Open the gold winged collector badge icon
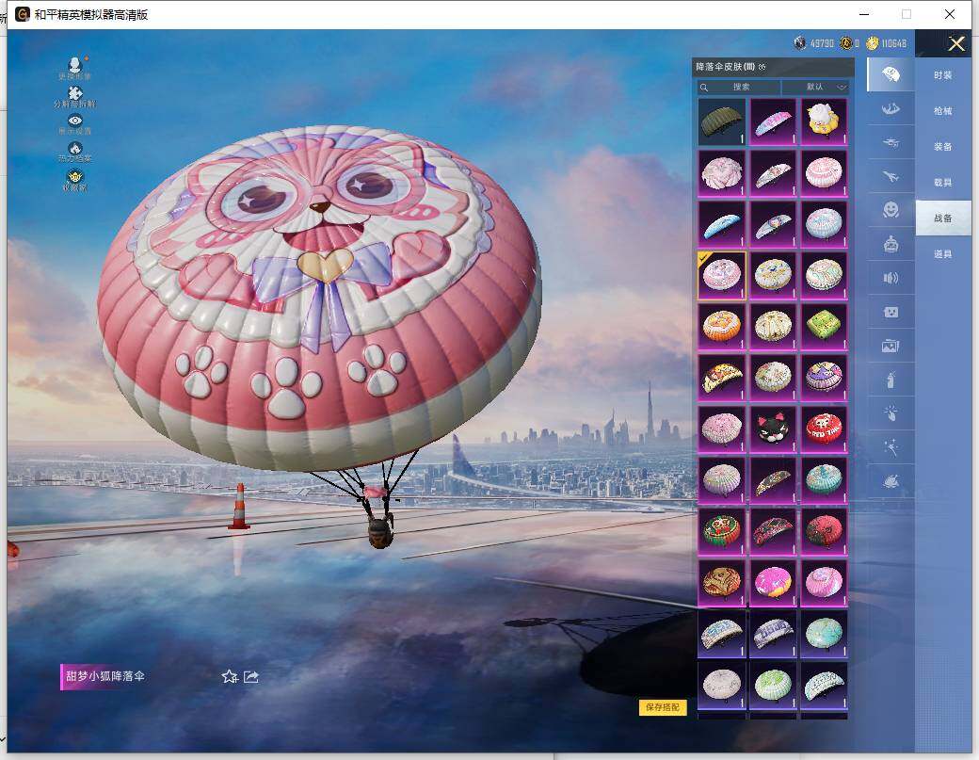 (75, 176)
